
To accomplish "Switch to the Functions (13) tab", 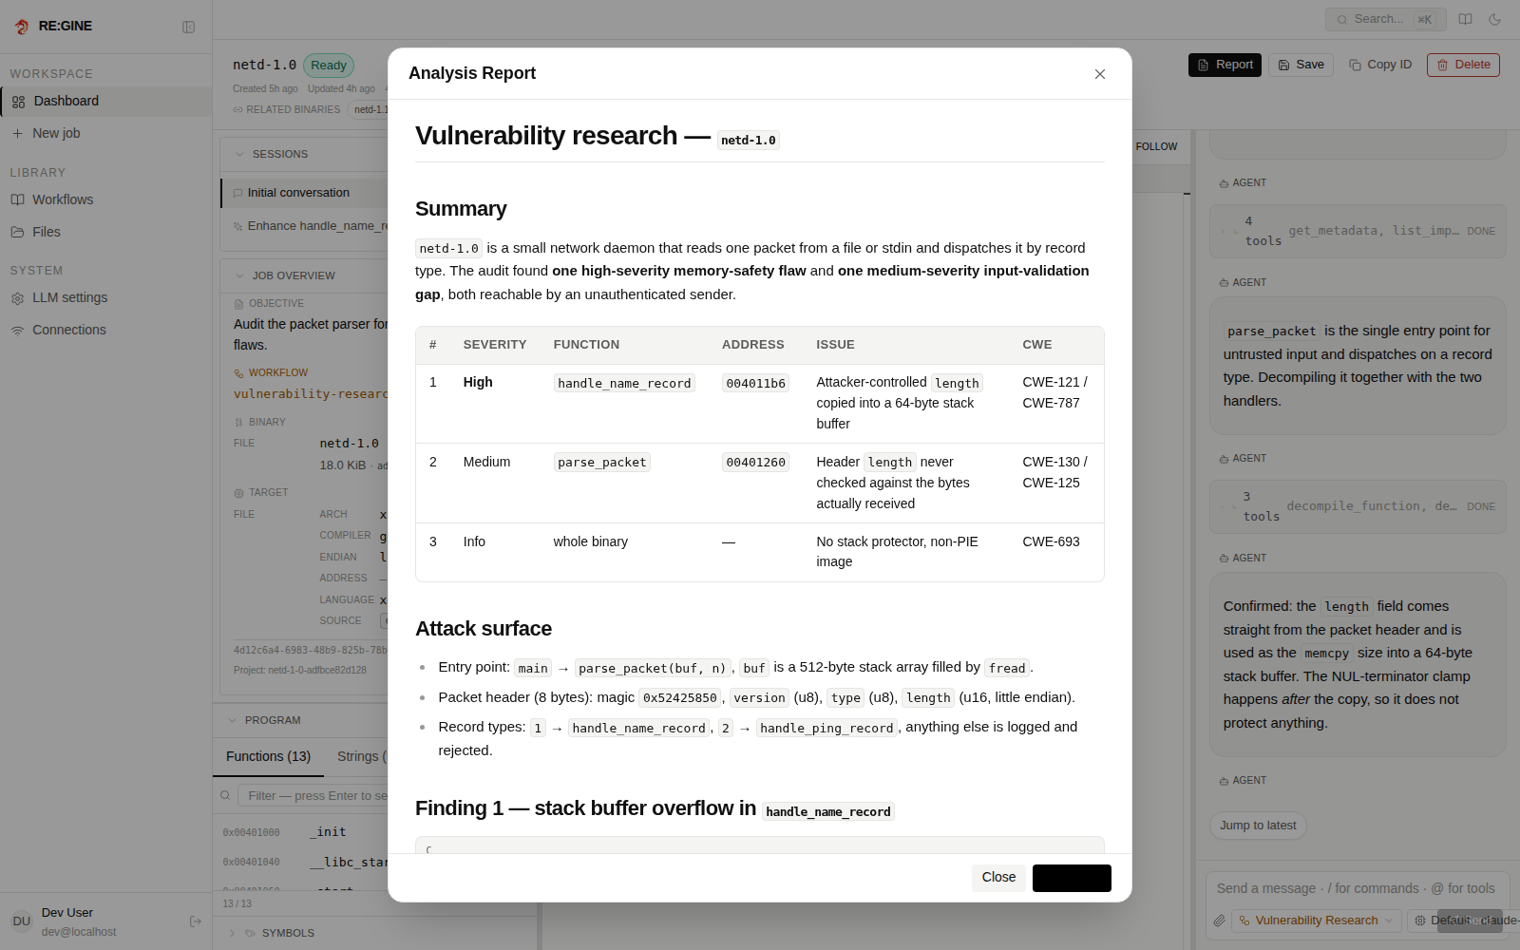I will tap(268, 756).
